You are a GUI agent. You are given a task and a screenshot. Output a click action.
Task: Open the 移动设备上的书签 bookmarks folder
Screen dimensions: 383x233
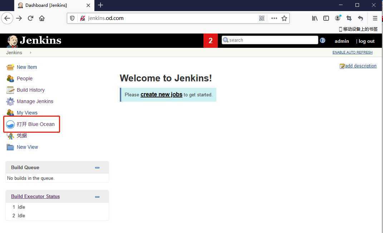(x=358, y=29)
